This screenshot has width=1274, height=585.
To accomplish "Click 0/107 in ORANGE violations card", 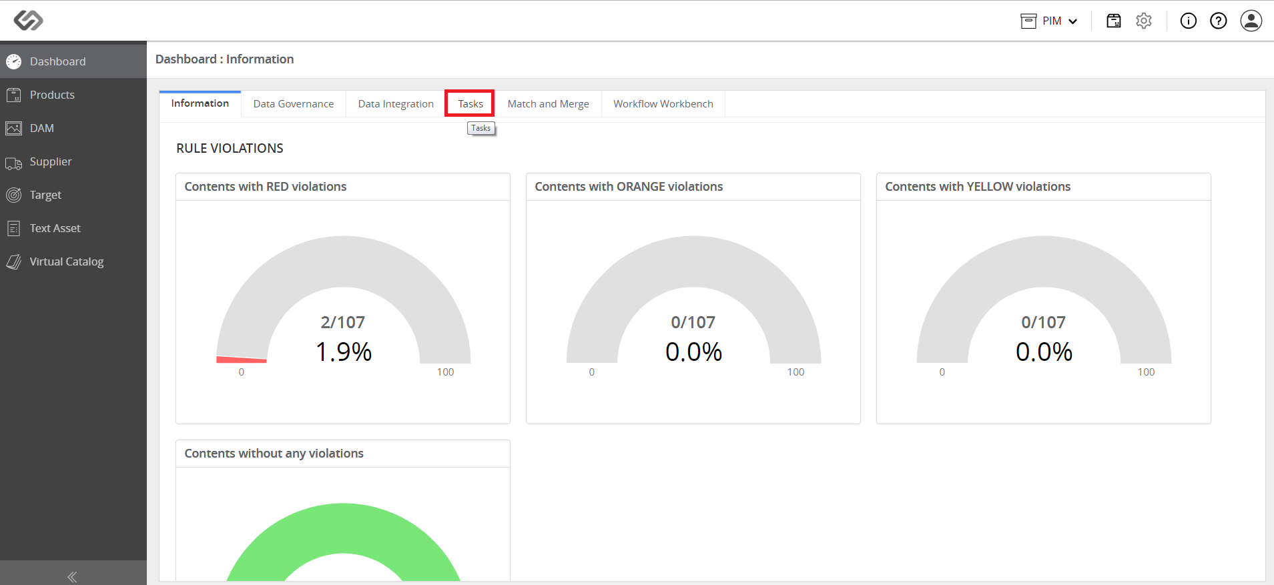I will point(693,322).
